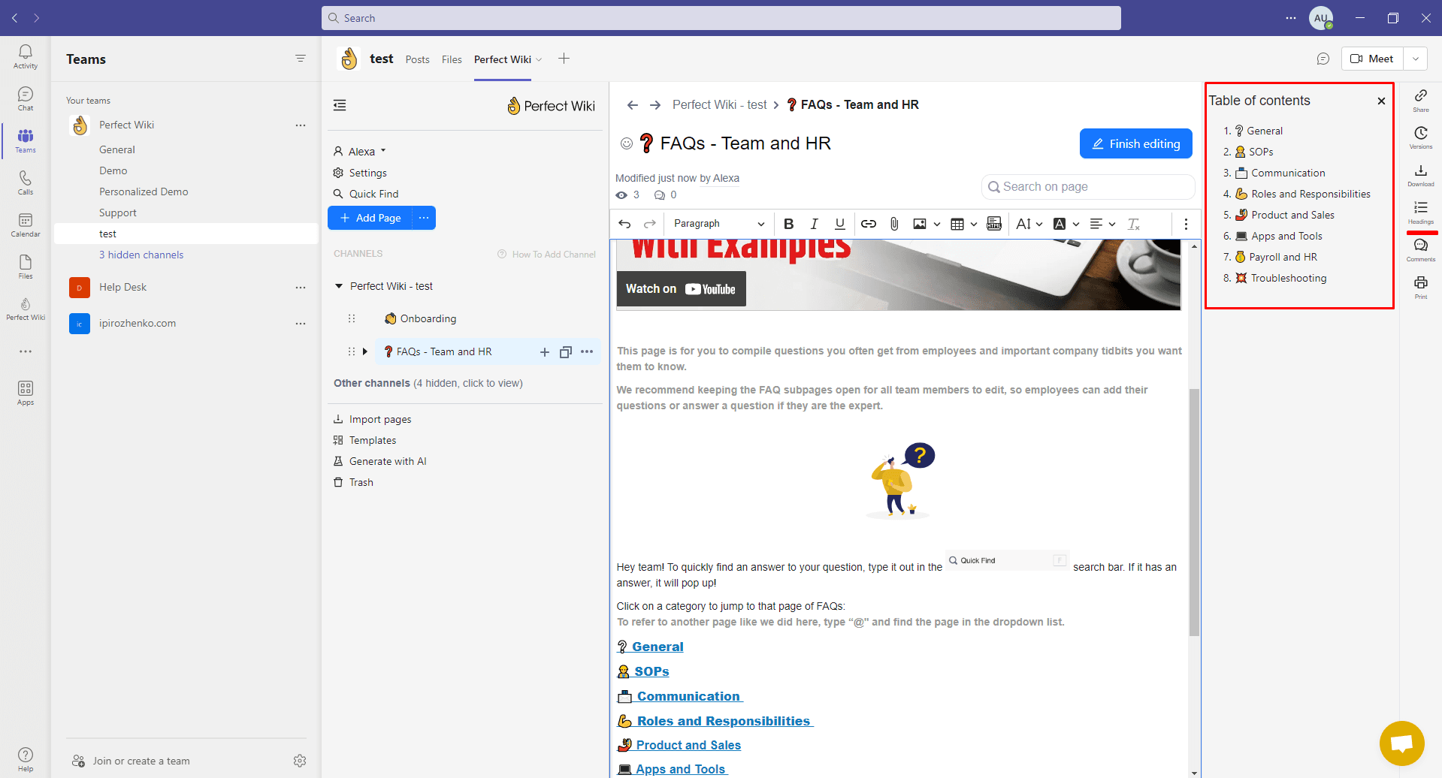Open Templates in wiki sidebar
Viewport: 1442px width, 778px height.
[x=364, y=440]
